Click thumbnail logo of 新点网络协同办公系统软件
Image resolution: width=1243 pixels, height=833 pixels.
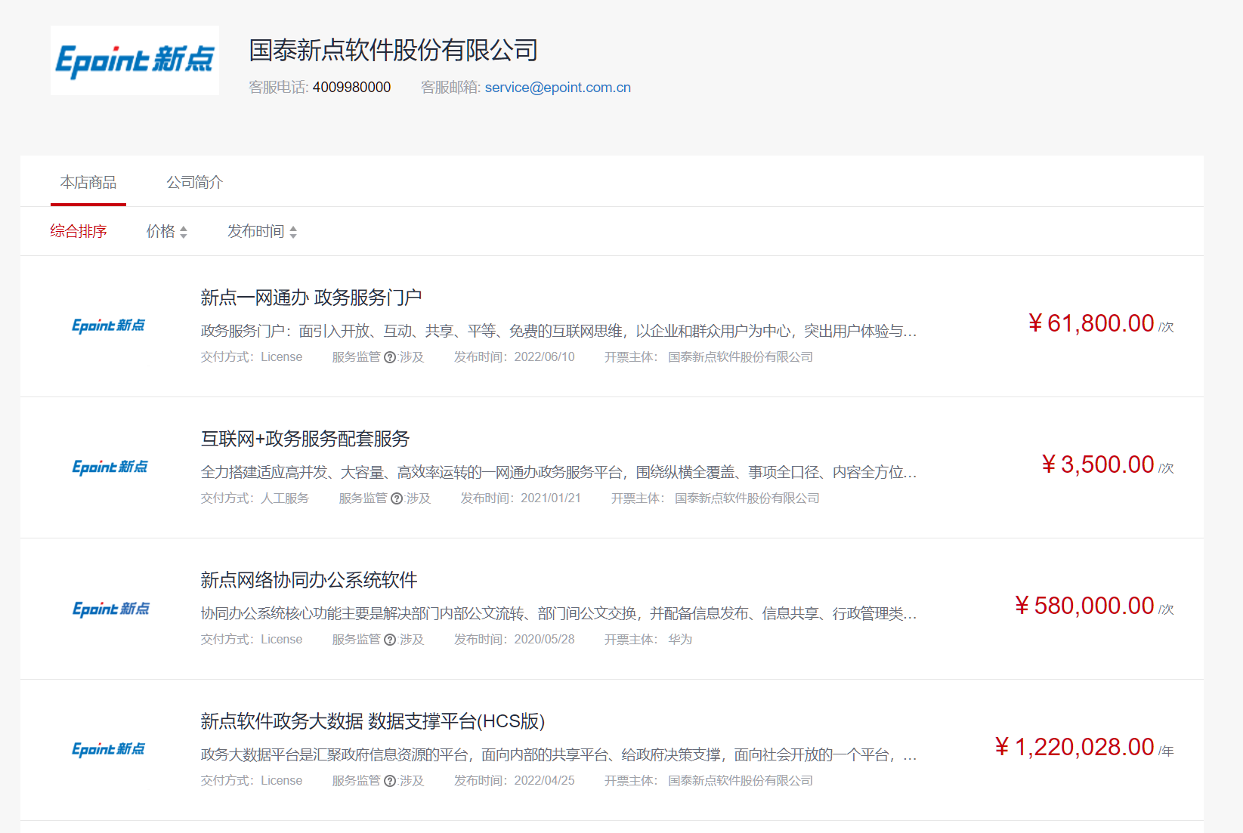coord(110,609)
